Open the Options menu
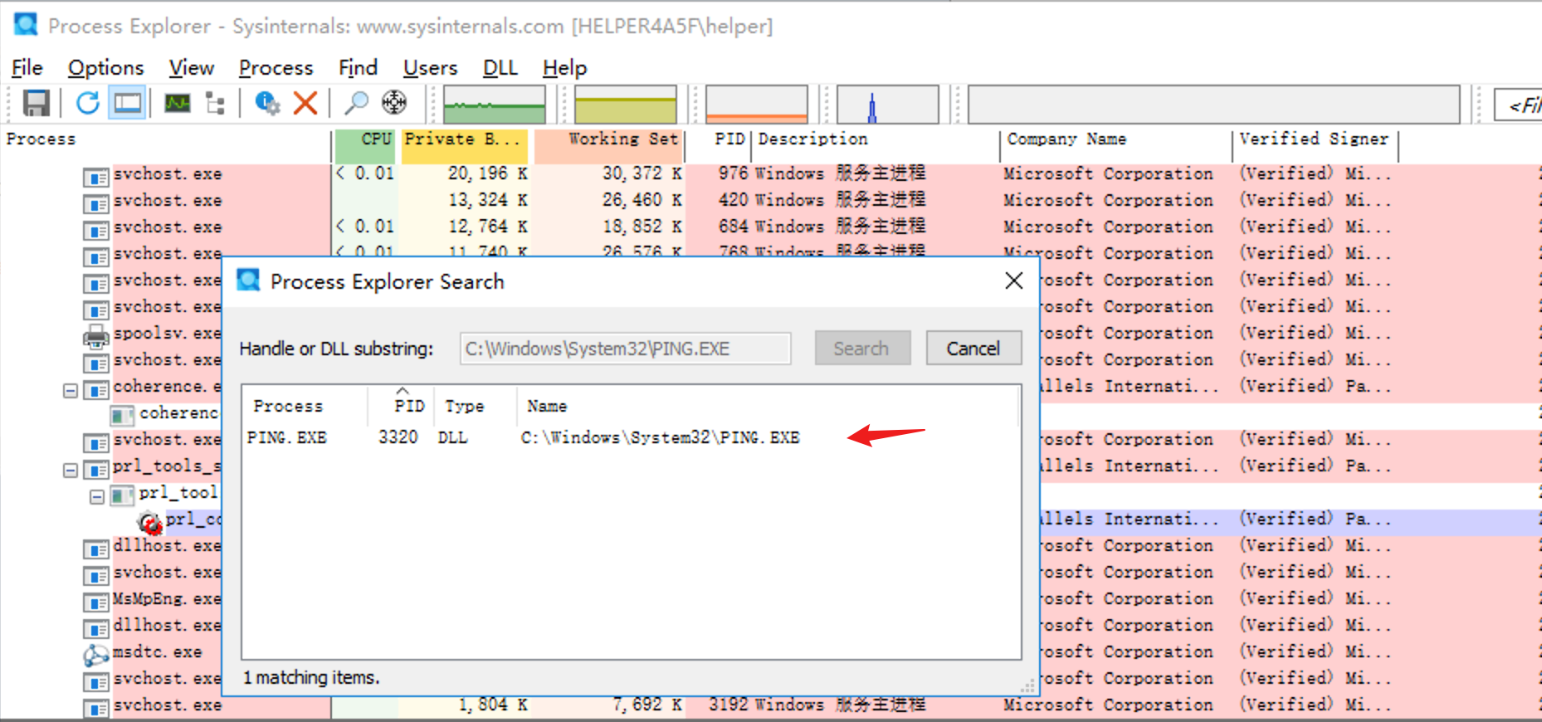The image size is (1542, 722). coord(105,68)
